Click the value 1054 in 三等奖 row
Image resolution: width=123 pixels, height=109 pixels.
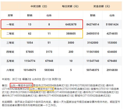[30, 43]
